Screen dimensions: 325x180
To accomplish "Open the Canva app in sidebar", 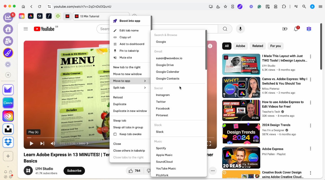I will pyautogui.click(x=8, y=103).
